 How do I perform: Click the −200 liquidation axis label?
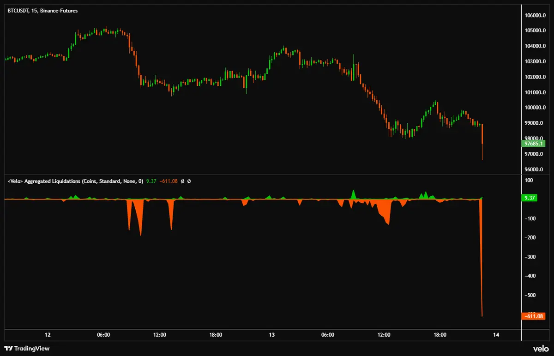click(x=530, y=237)
